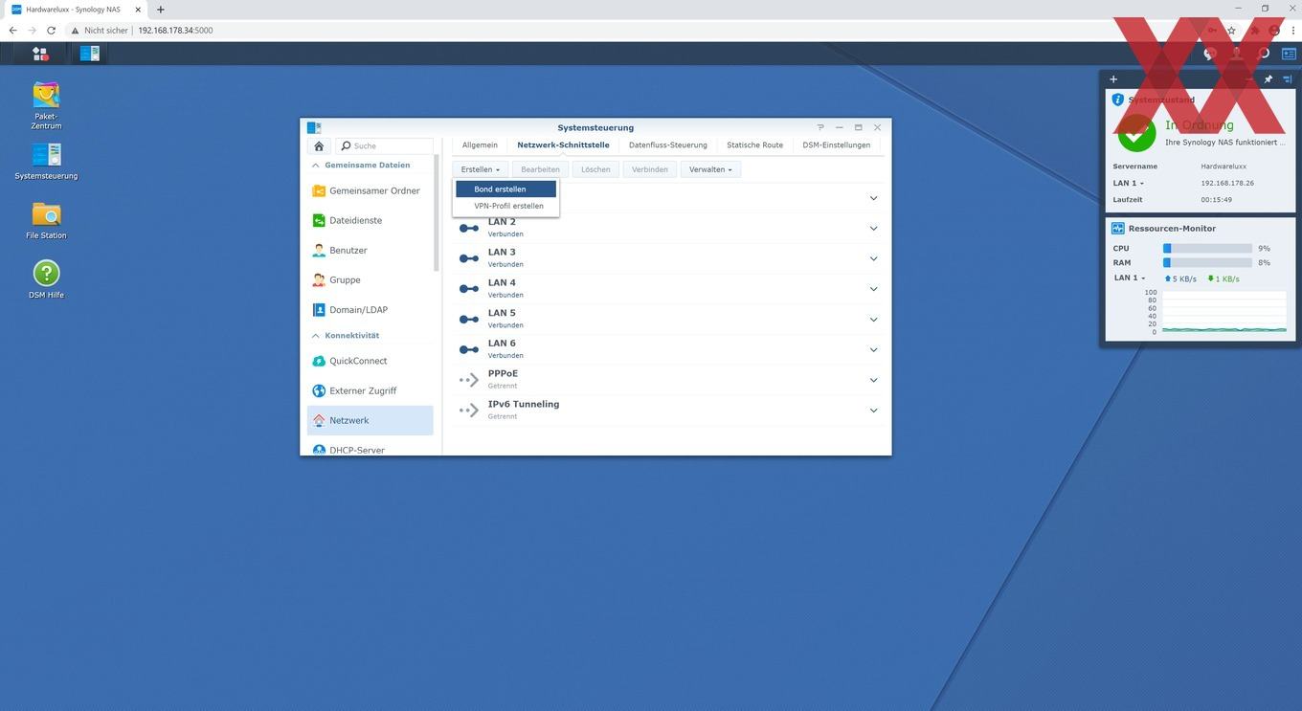Switch to DSM-Einstellungen tab

coord(837,145)
